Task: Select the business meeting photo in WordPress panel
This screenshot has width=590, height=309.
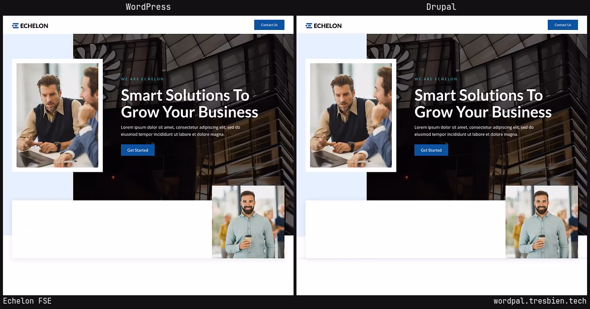Action: pos(58,115)
